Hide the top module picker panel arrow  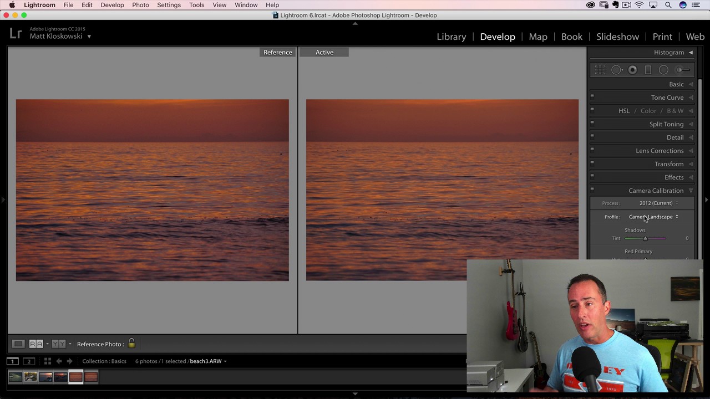coord(355,23)
